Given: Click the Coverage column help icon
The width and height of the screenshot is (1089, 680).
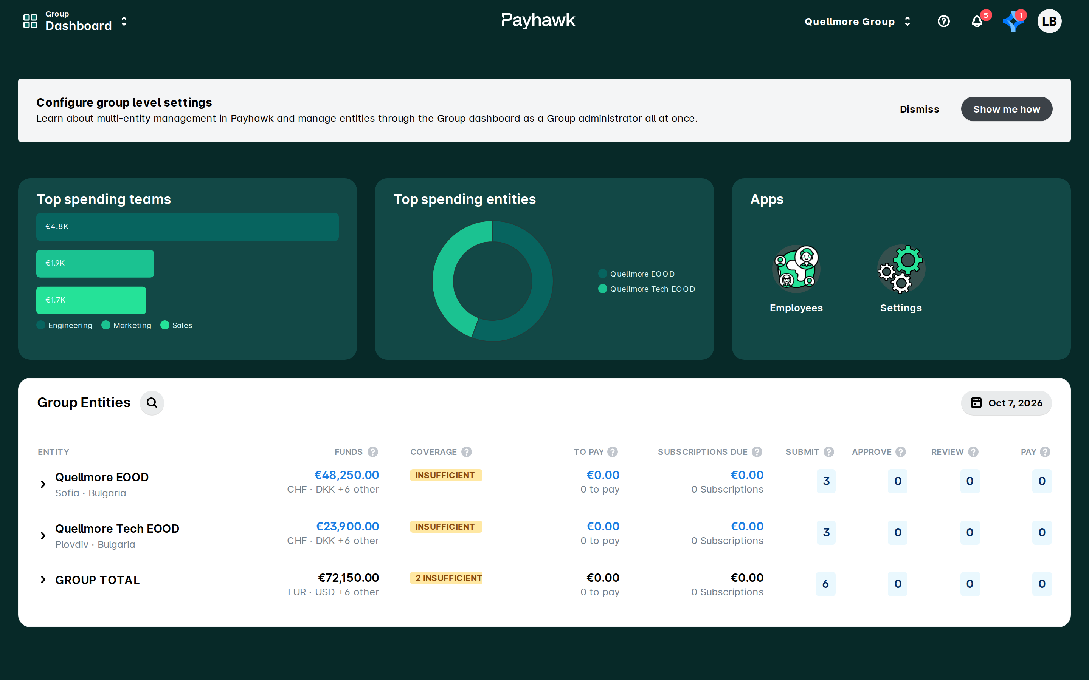Looking at the screenshot, I should tap(467, 451).
